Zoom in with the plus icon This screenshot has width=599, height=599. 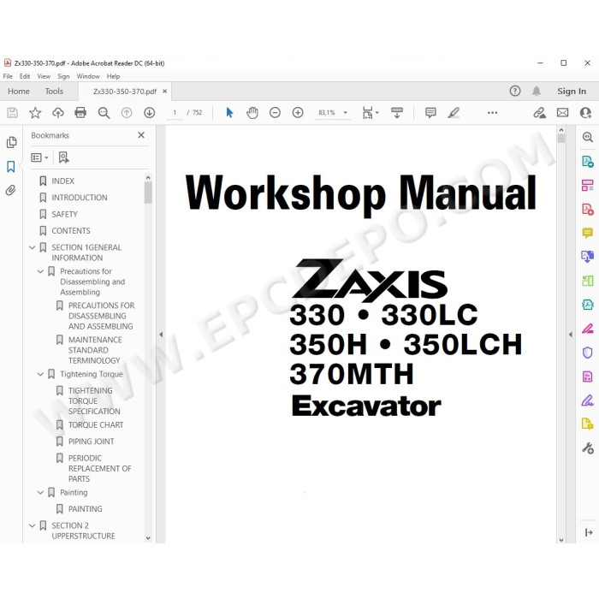[x=298, y=113]
